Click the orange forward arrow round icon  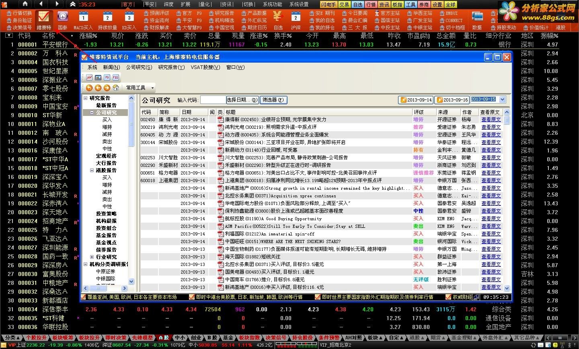coord(107,88)
